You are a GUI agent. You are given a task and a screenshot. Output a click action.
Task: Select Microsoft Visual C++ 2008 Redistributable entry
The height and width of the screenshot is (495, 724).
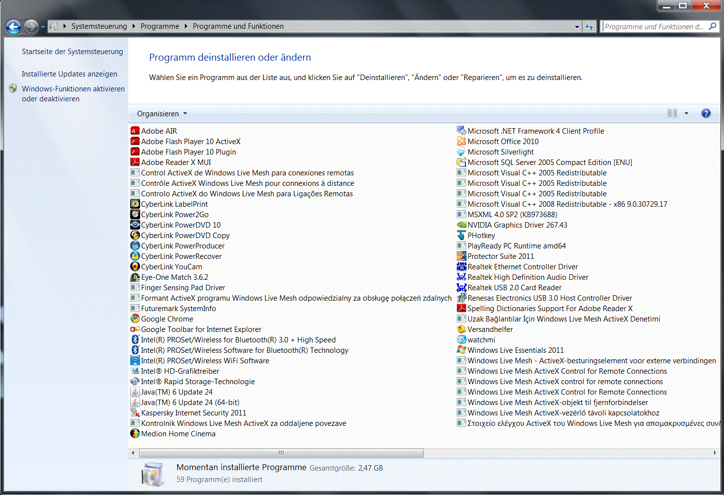point(562,204)
